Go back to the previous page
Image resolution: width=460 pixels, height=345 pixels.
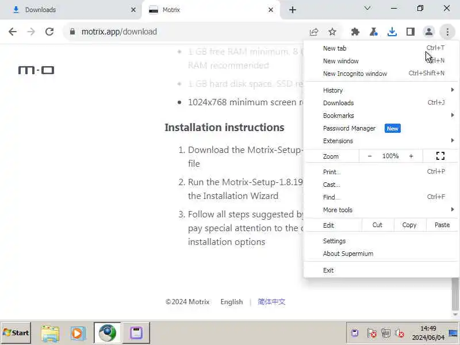point(12,32)
